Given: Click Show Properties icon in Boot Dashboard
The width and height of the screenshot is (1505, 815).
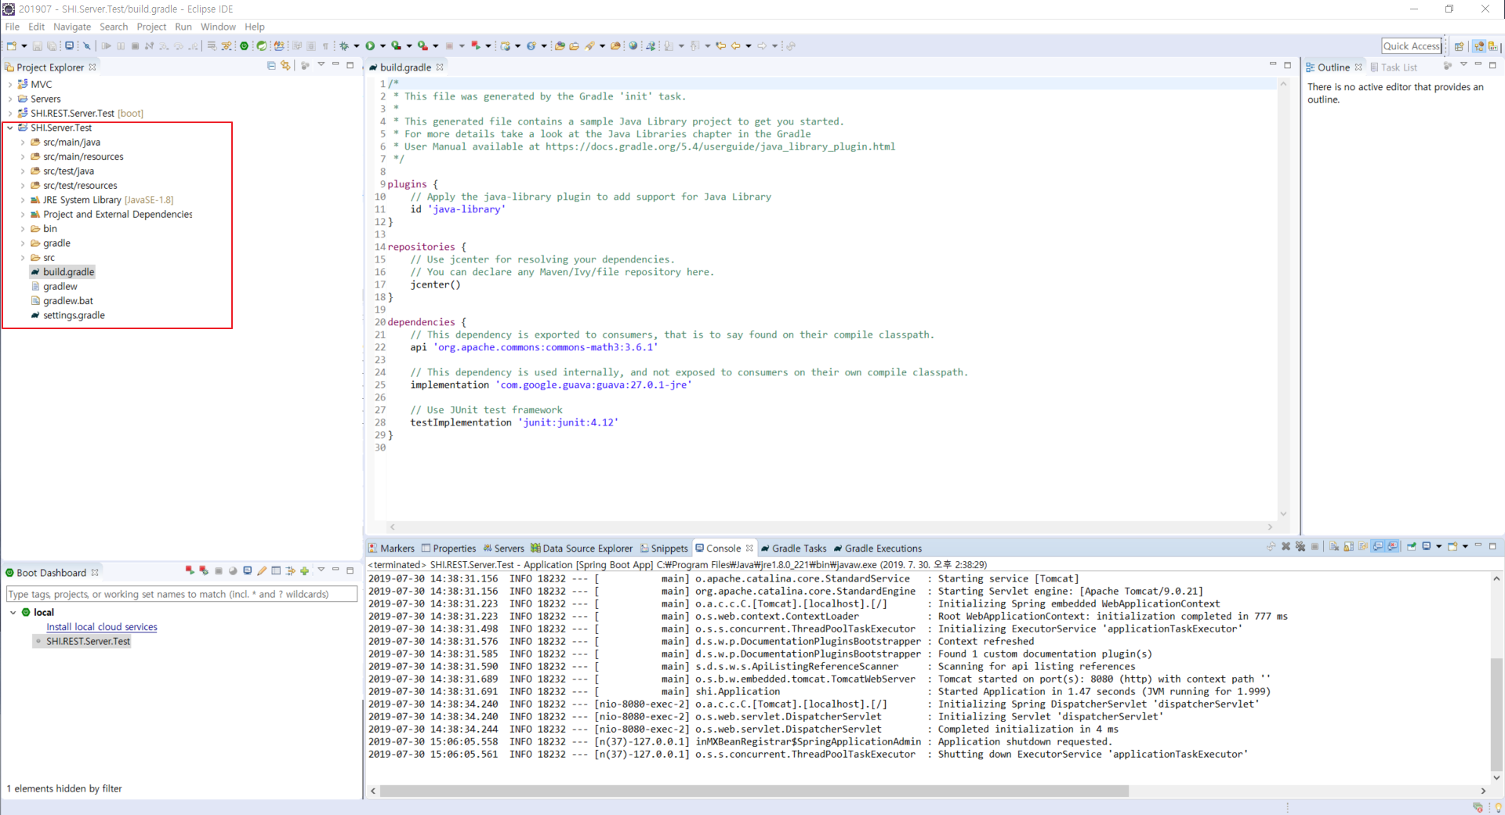Looking at the screenshot, I should pyautogui.click(x=276, y=570).
